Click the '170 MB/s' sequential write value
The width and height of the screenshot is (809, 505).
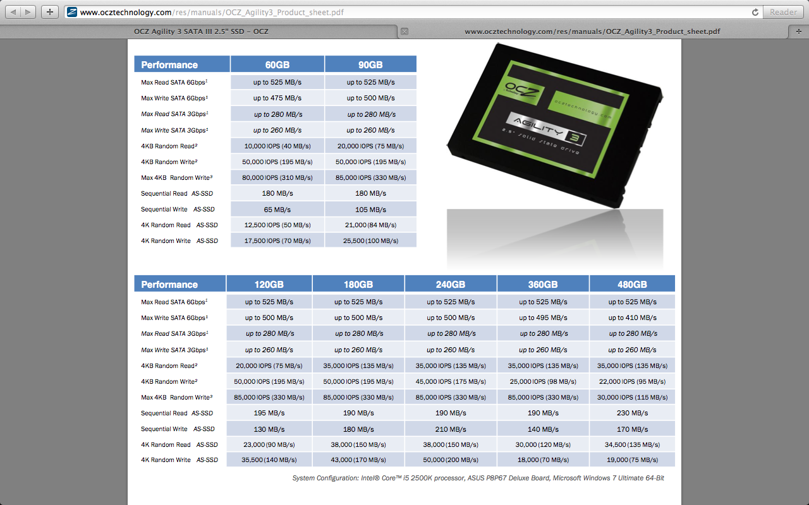point(632,429)
